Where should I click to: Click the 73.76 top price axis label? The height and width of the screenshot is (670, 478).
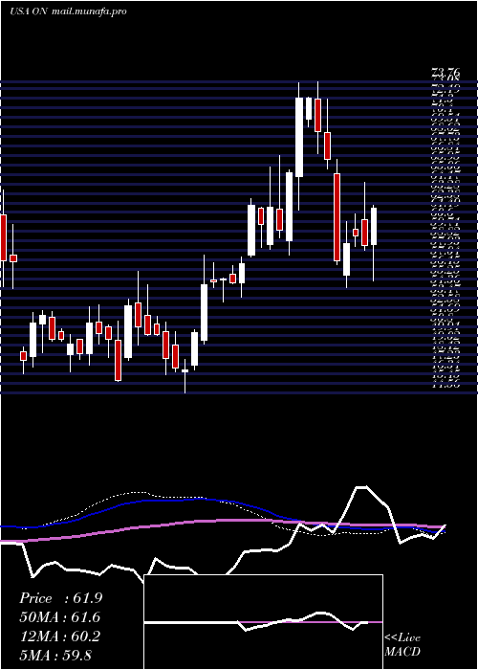point(445,73)
